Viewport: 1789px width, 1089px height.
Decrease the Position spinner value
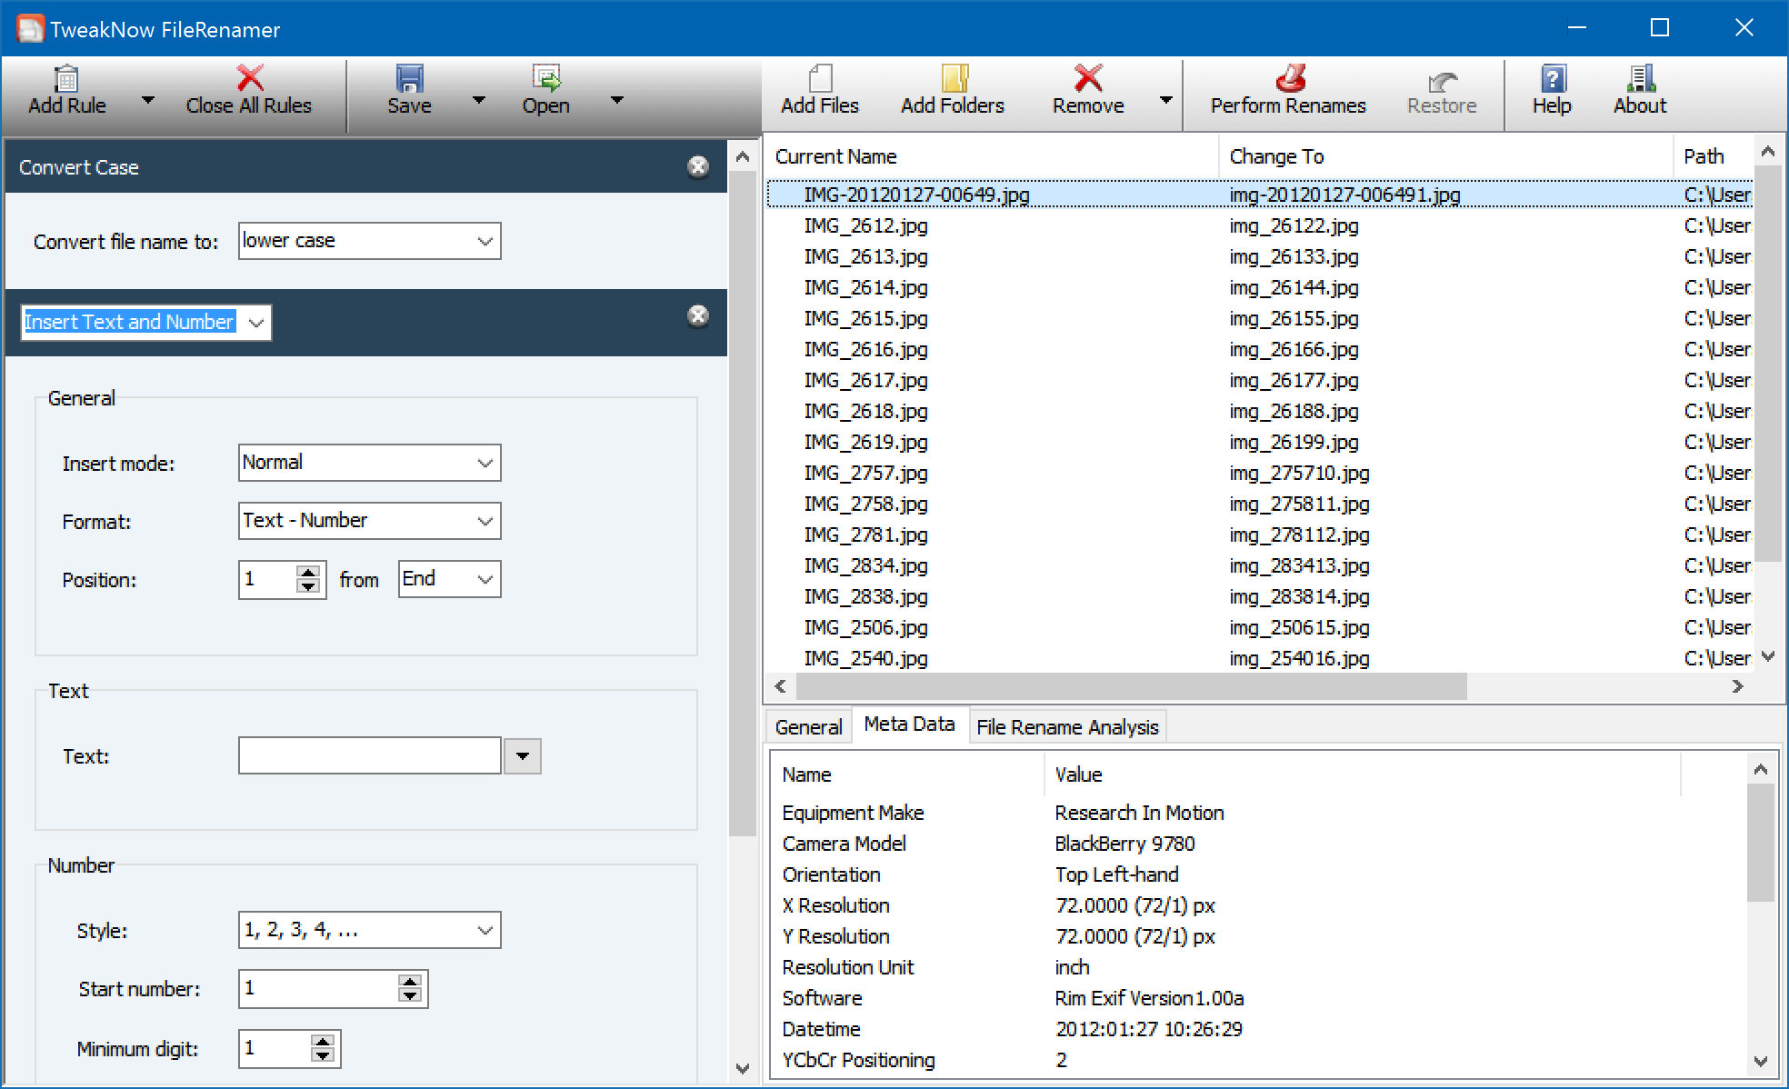[309, 587]
